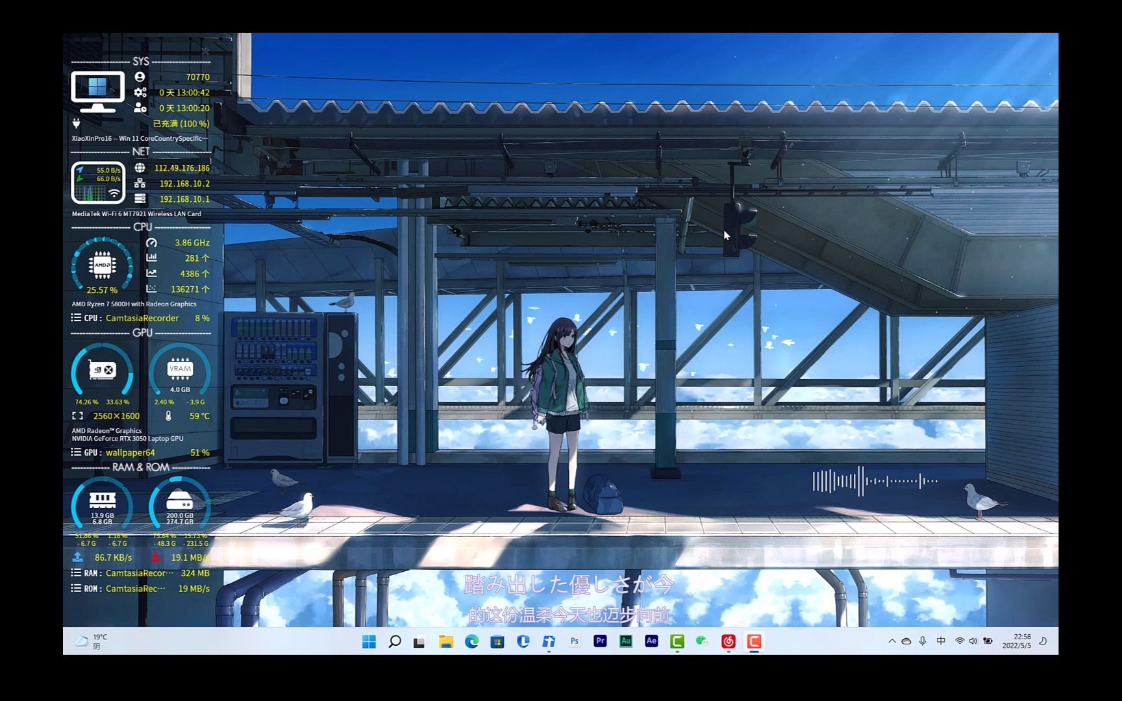Click the globe icon next to 112.49.176.186

[140, 168]
